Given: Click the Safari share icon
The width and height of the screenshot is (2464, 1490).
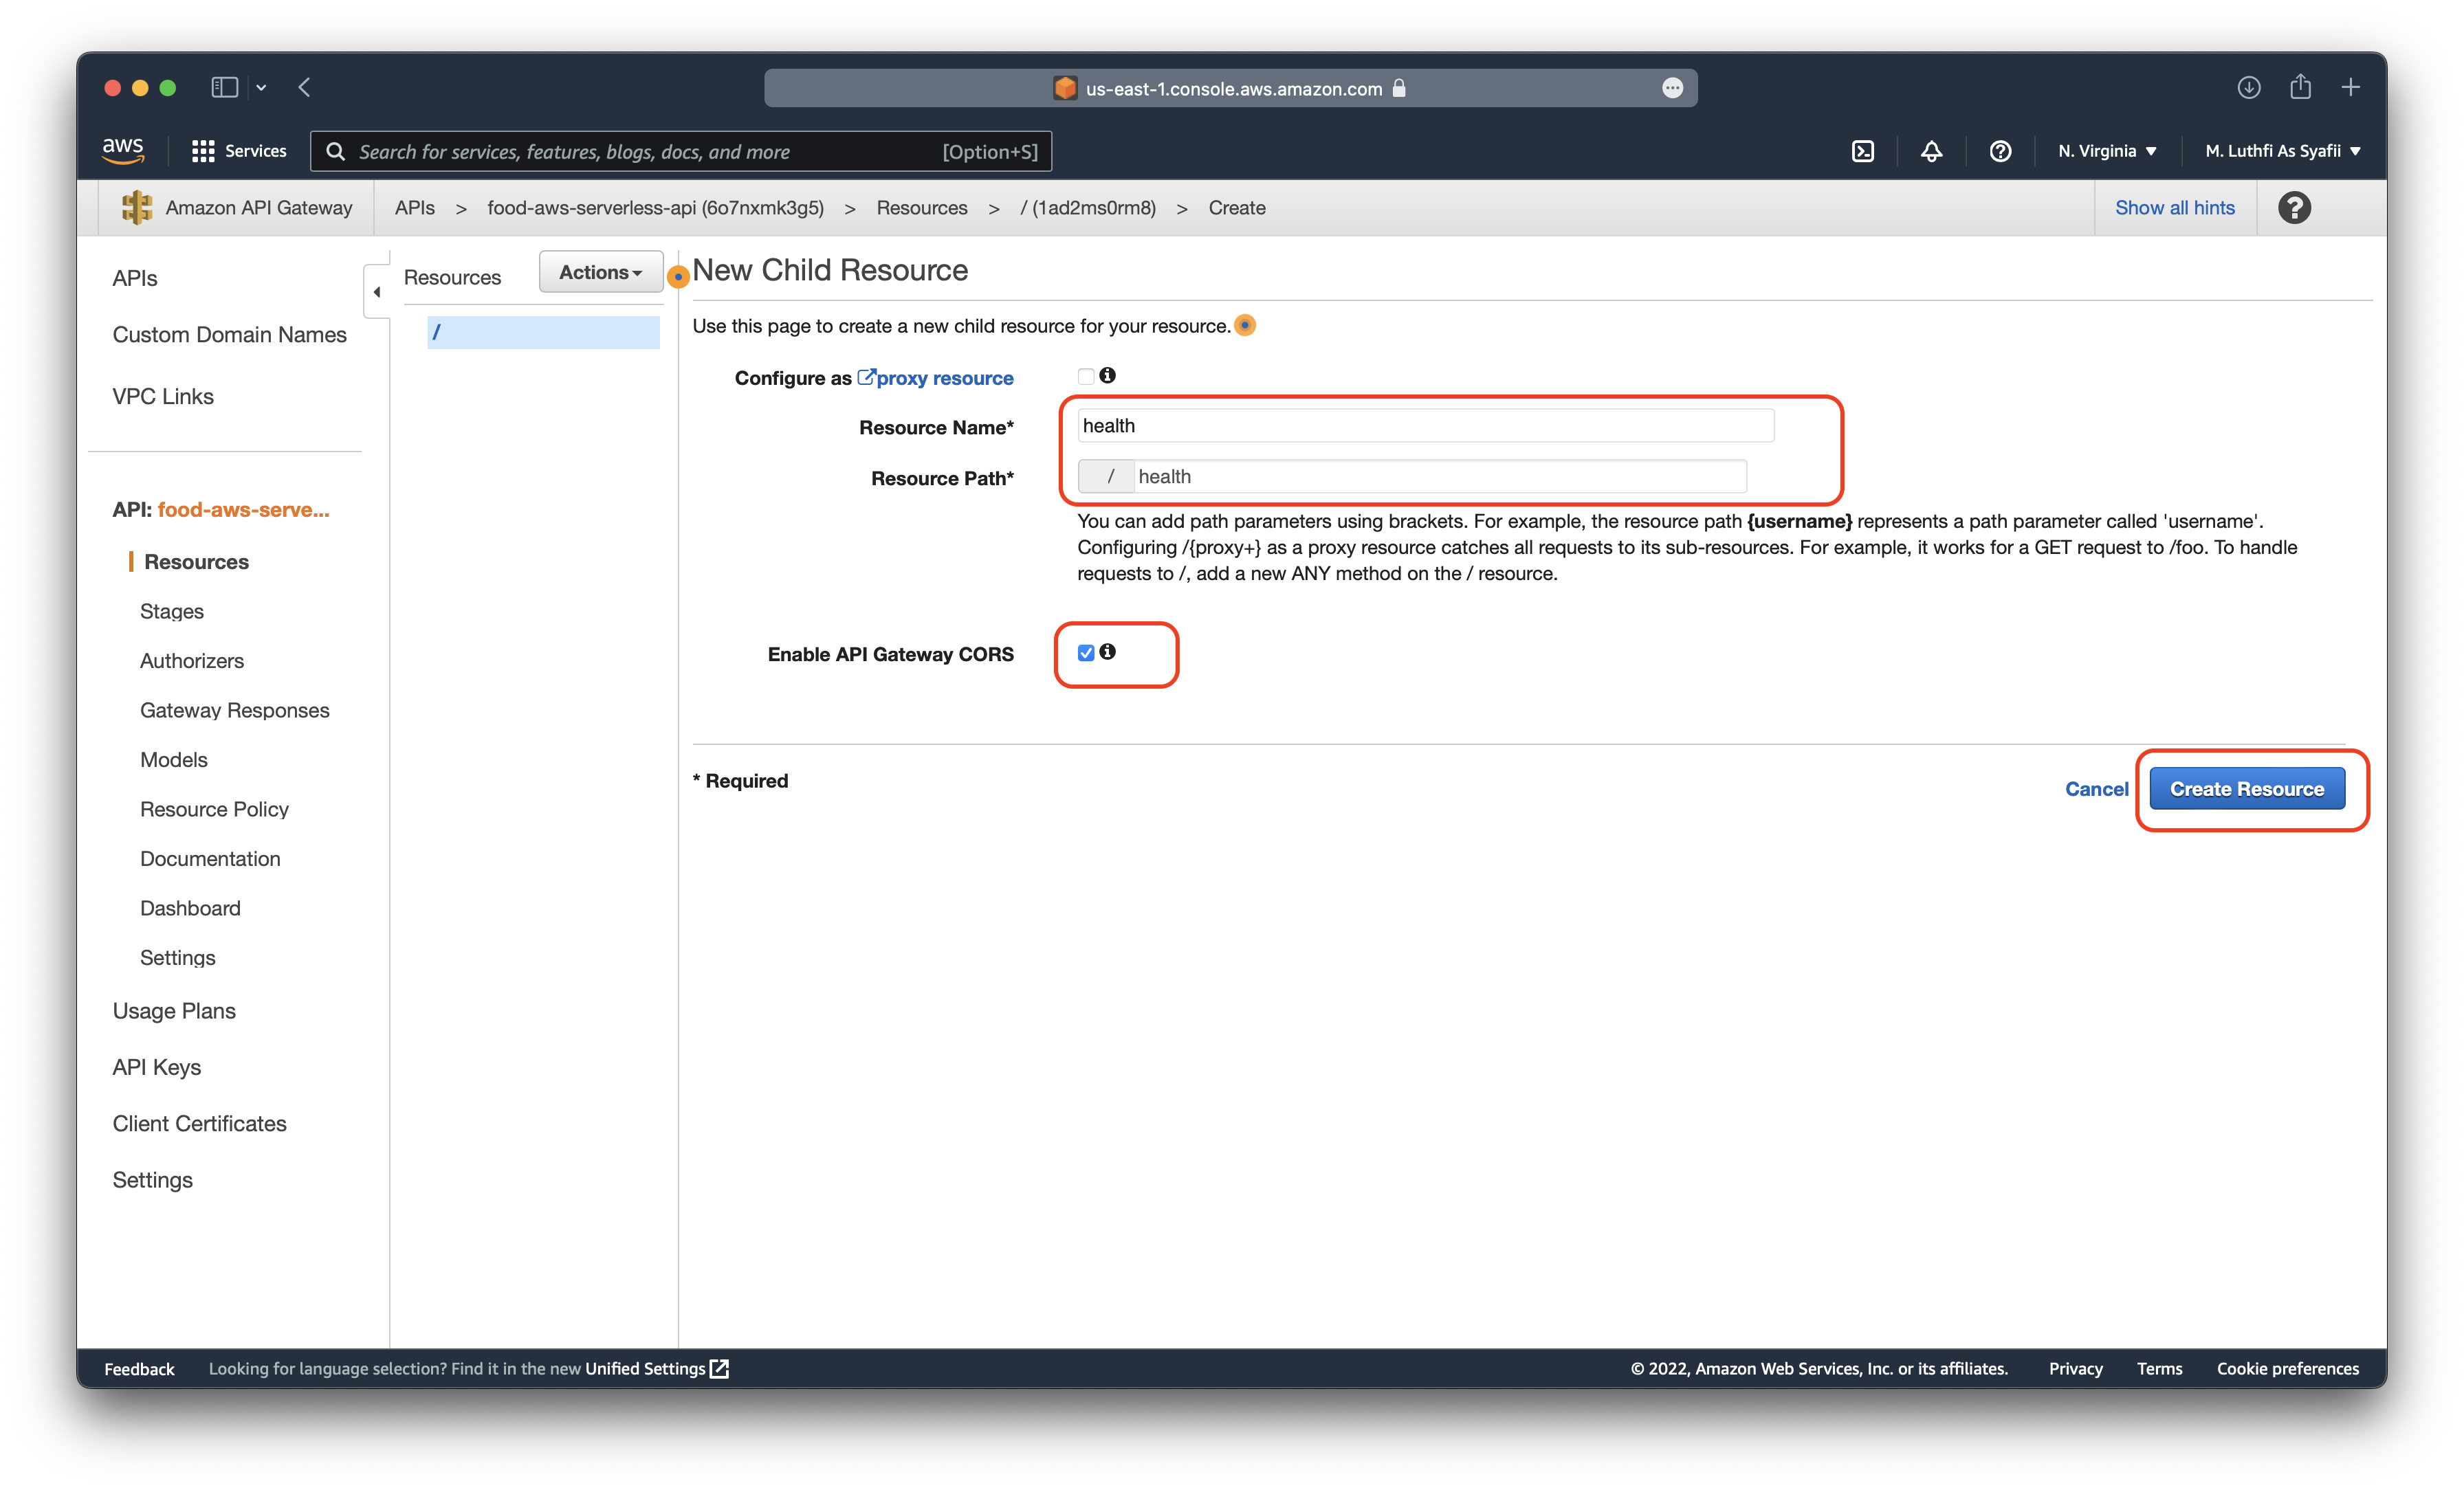Looking at the screenshot, I should (2300, 87).
